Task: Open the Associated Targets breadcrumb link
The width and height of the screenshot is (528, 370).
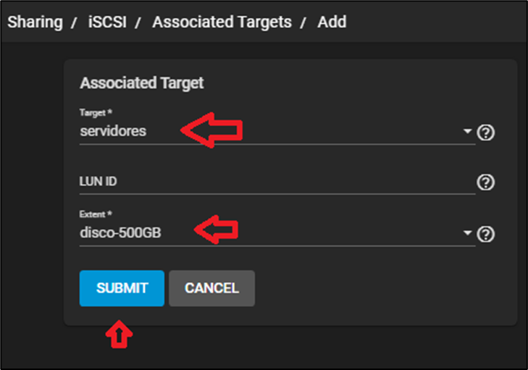Action: (222, 22)
